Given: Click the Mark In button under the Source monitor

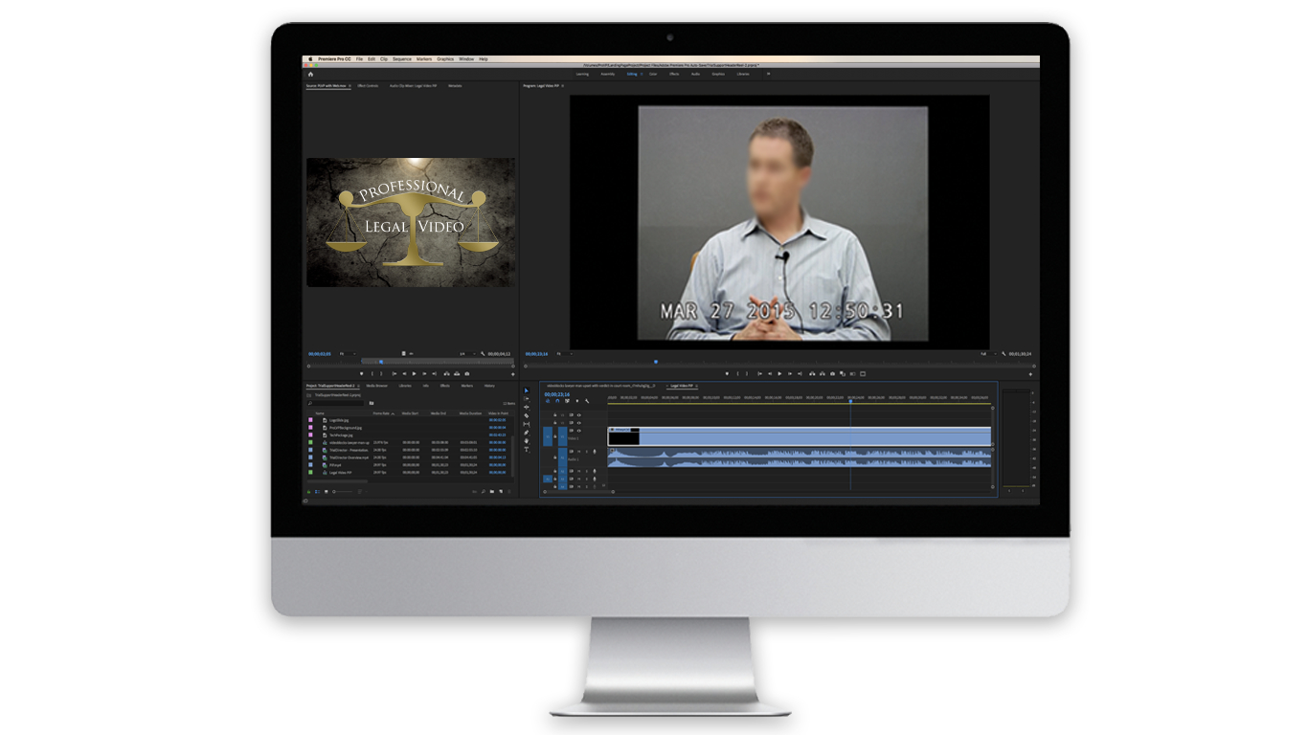Looking at the screenshot, I should (372, 373).
